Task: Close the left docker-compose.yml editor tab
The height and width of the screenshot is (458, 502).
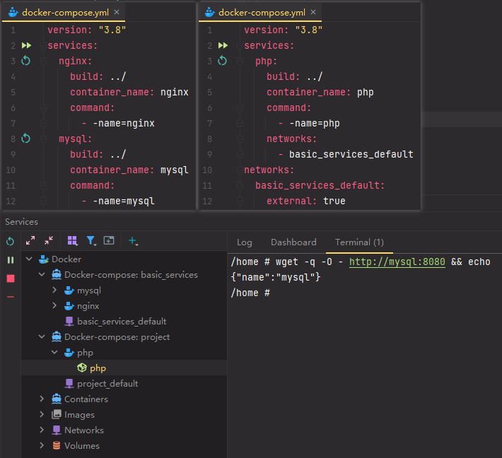Action: click(x=116, y=13)
